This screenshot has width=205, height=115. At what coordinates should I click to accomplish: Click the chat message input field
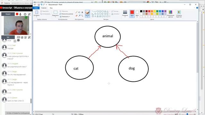(x=18, y=107)
